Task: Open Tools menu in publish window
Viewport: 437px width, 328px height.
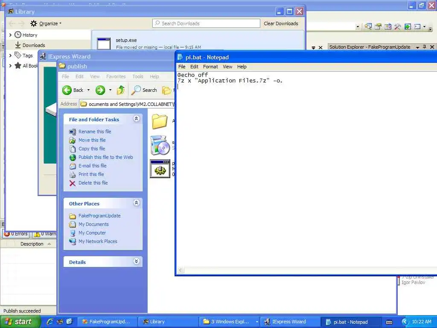Action: click(138, 76)
